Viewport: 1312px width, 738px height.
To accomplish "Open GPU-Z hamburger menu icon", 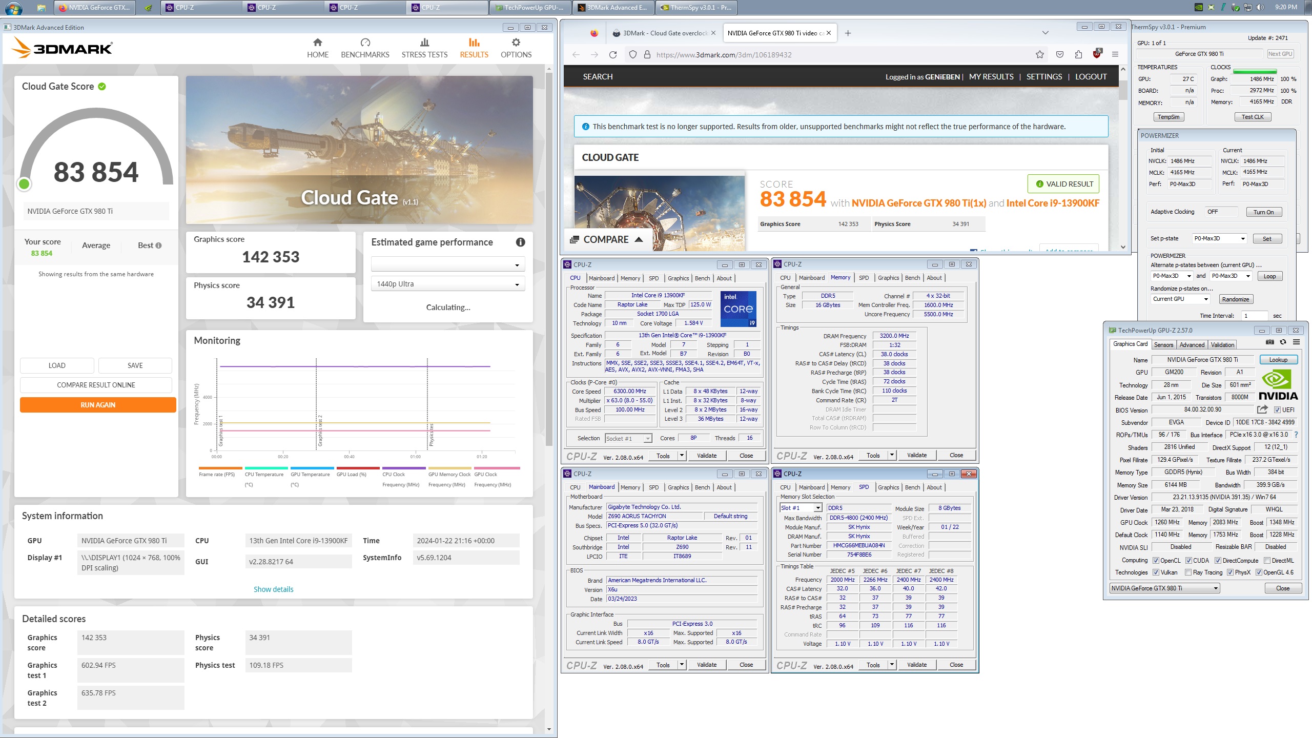I will pos(1296,342).
